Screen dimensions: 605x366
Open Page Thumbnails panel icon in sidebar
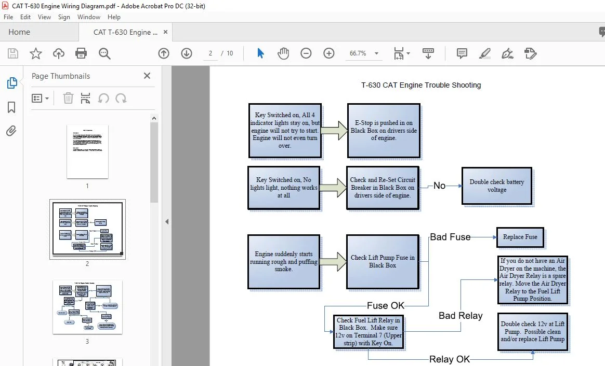(12, 83)
